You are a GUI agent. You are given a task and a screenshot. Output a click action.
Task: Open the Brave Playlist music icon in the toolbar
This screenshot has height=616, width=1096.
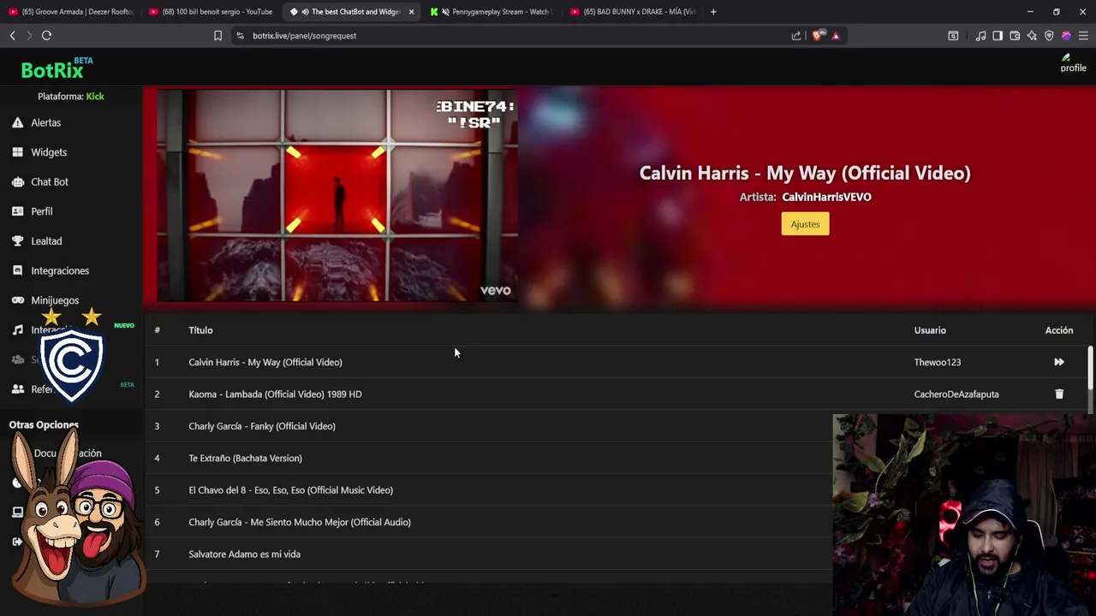point(981,35)
